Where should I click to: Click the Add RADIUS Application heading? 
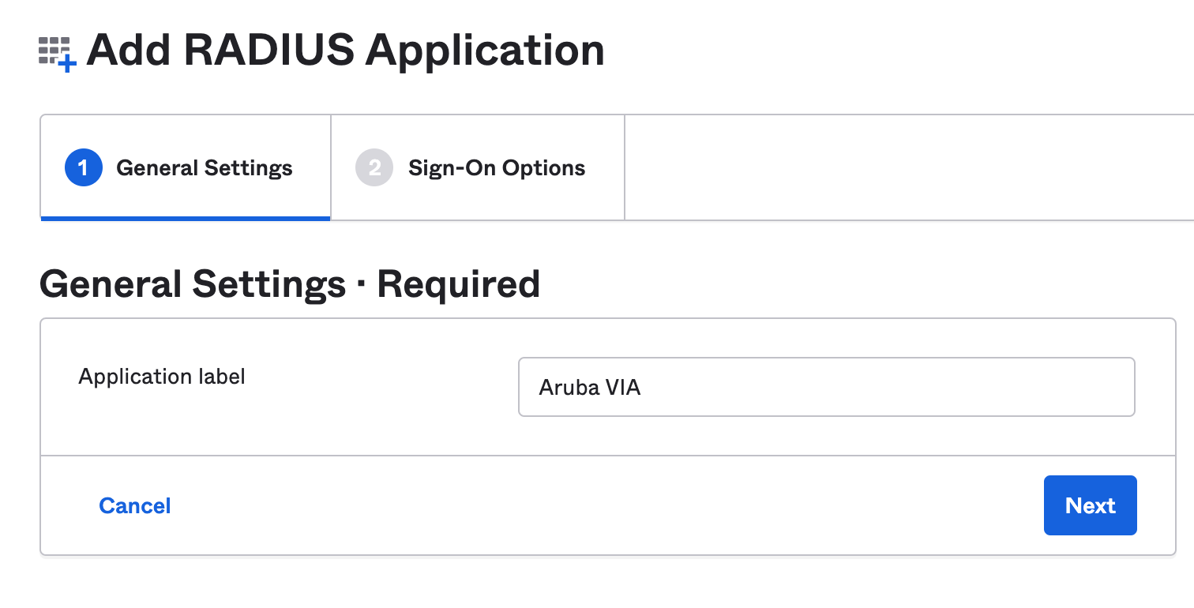(346, 49)
